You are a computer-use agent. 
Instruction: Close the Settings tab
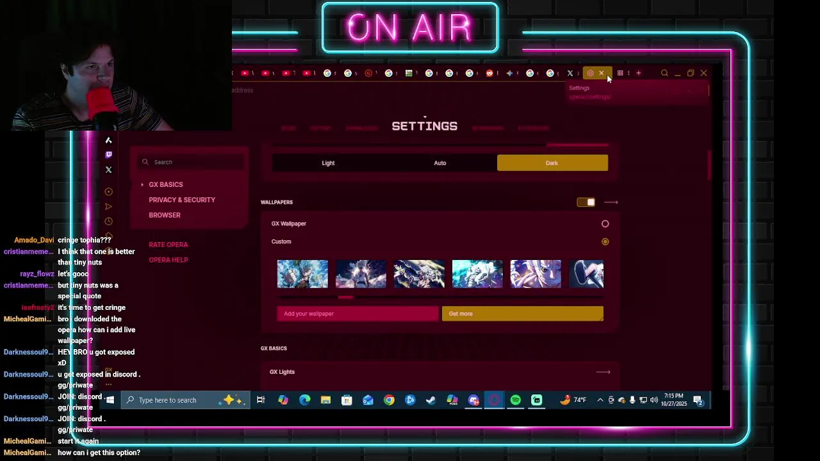click(x=601, y=73)
